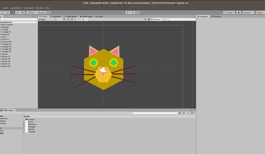
Task: Click the Collab cloud icon
Action: coord(238,12)
